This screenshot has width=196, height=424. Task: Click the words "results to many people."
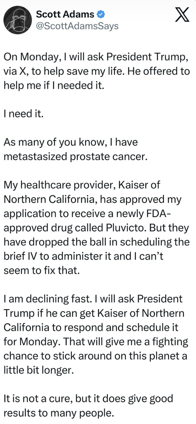coord(59,413)
